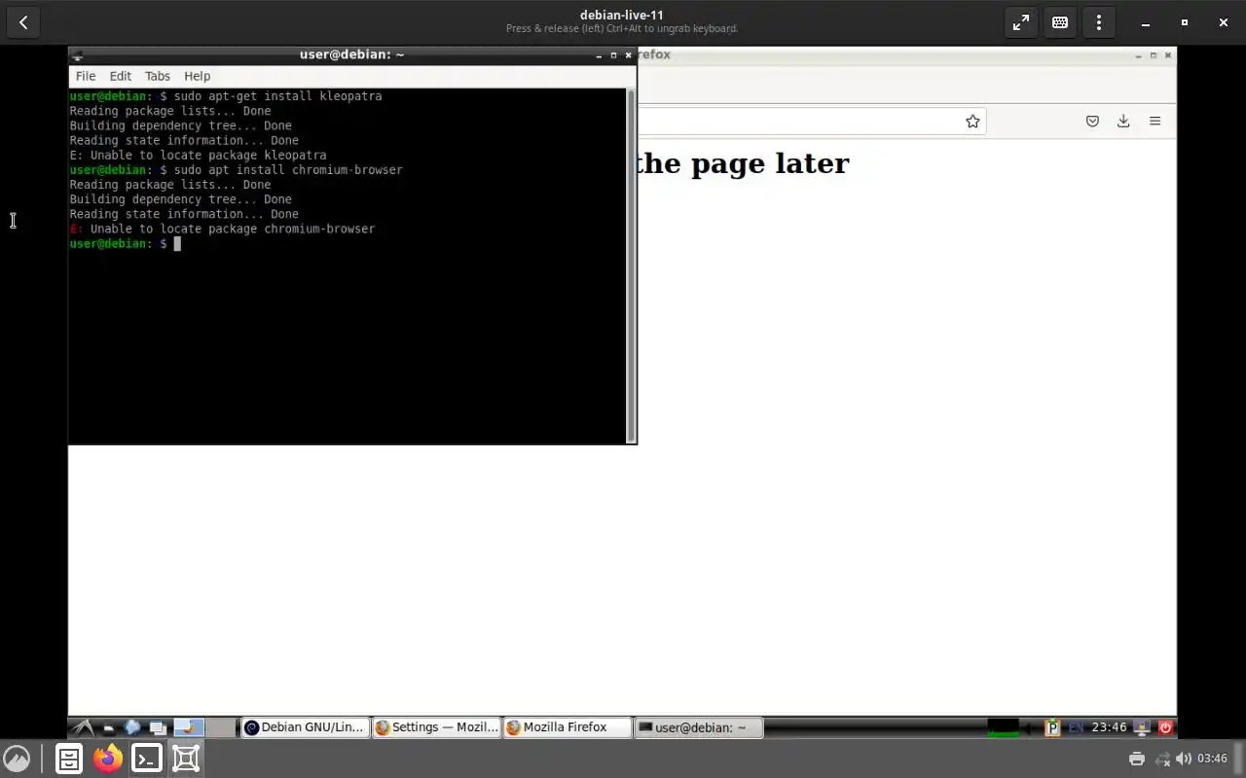Close the Firefox window
Viewport: 1246px width, 778px height.
(x=1168, y=55)
